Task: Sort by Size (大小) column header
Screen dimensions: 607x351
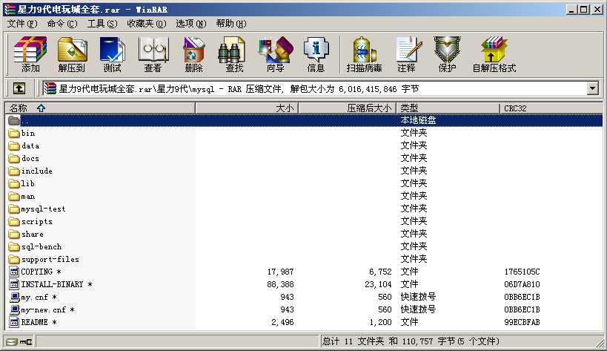Action: pyautogui.click(x=247, y=108)
